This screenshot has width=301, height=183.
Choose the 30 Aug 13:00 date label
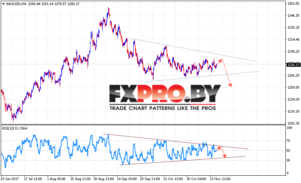(103, 179)
